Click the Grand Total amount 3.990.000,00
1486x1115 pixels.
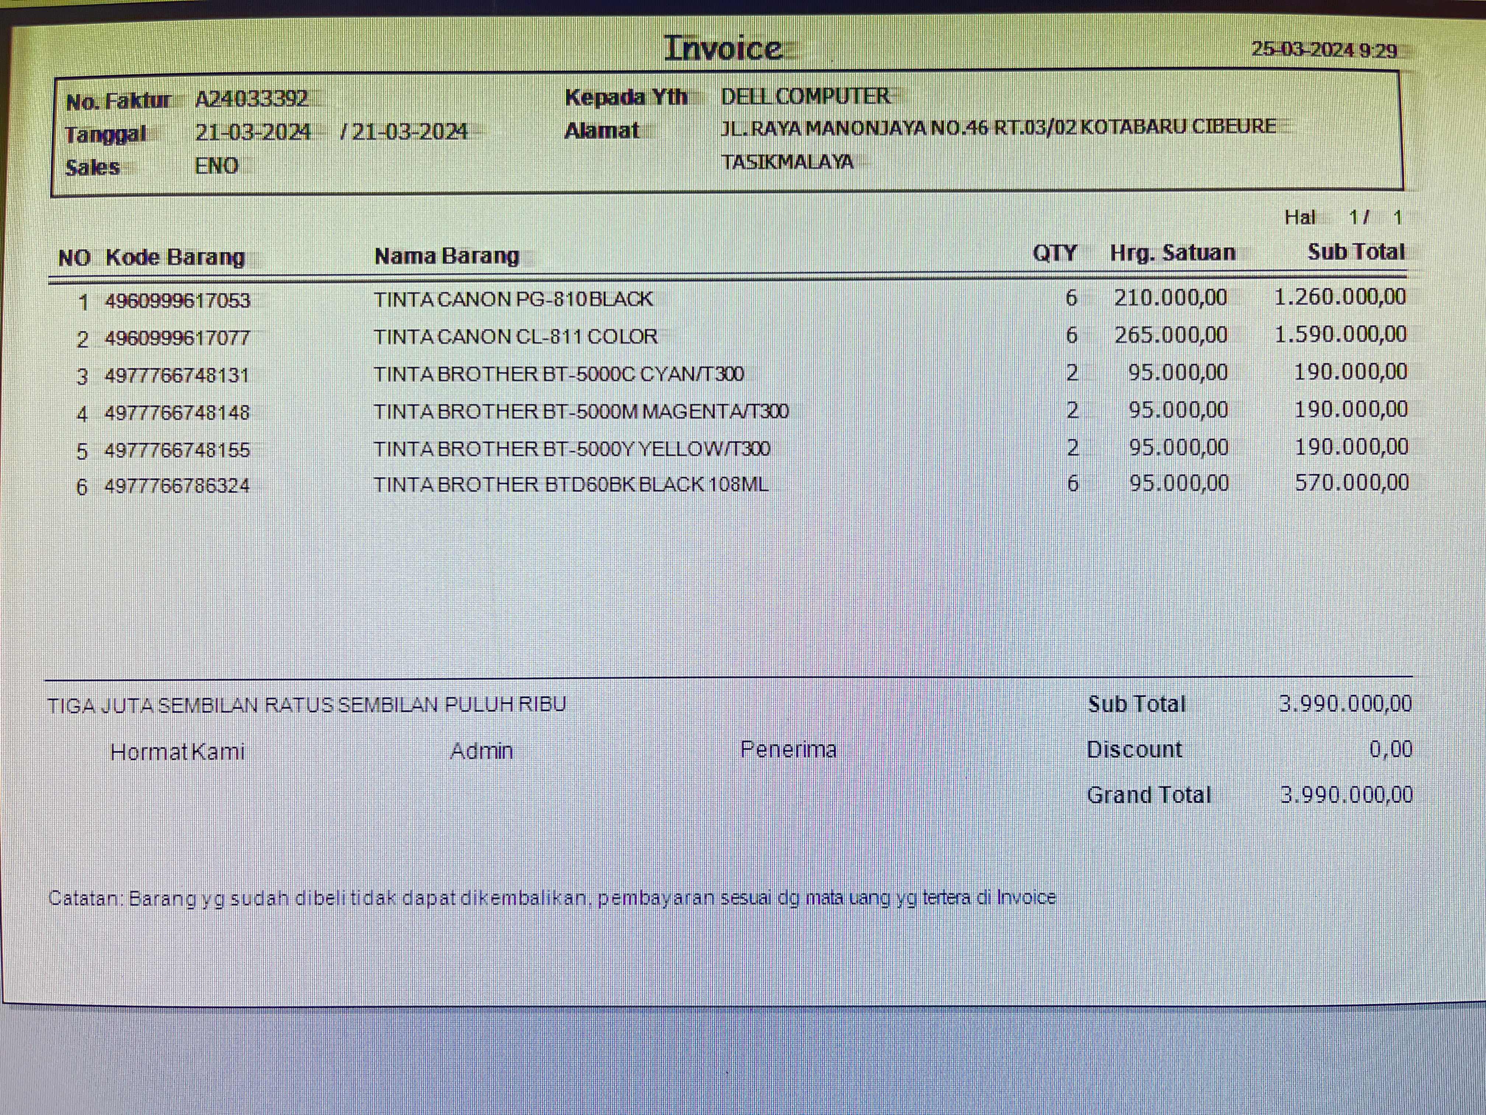1346,795
